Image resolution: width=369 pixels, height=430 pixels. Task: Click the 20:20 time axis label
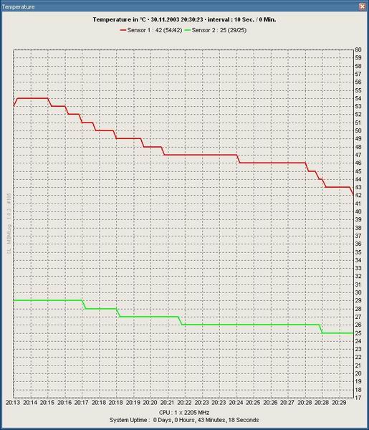tap(150, 403)
